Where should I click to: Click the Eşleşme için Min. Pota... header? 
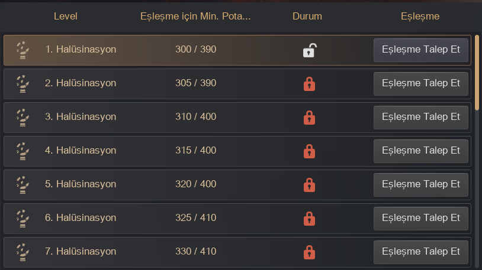pyautogui.click(x=195, y=17)
